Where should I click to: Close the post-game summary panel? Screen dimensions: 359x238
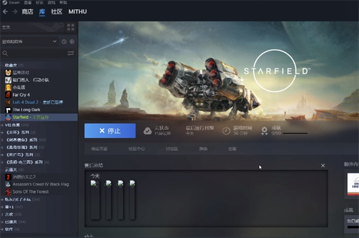[x=323, y=166]
